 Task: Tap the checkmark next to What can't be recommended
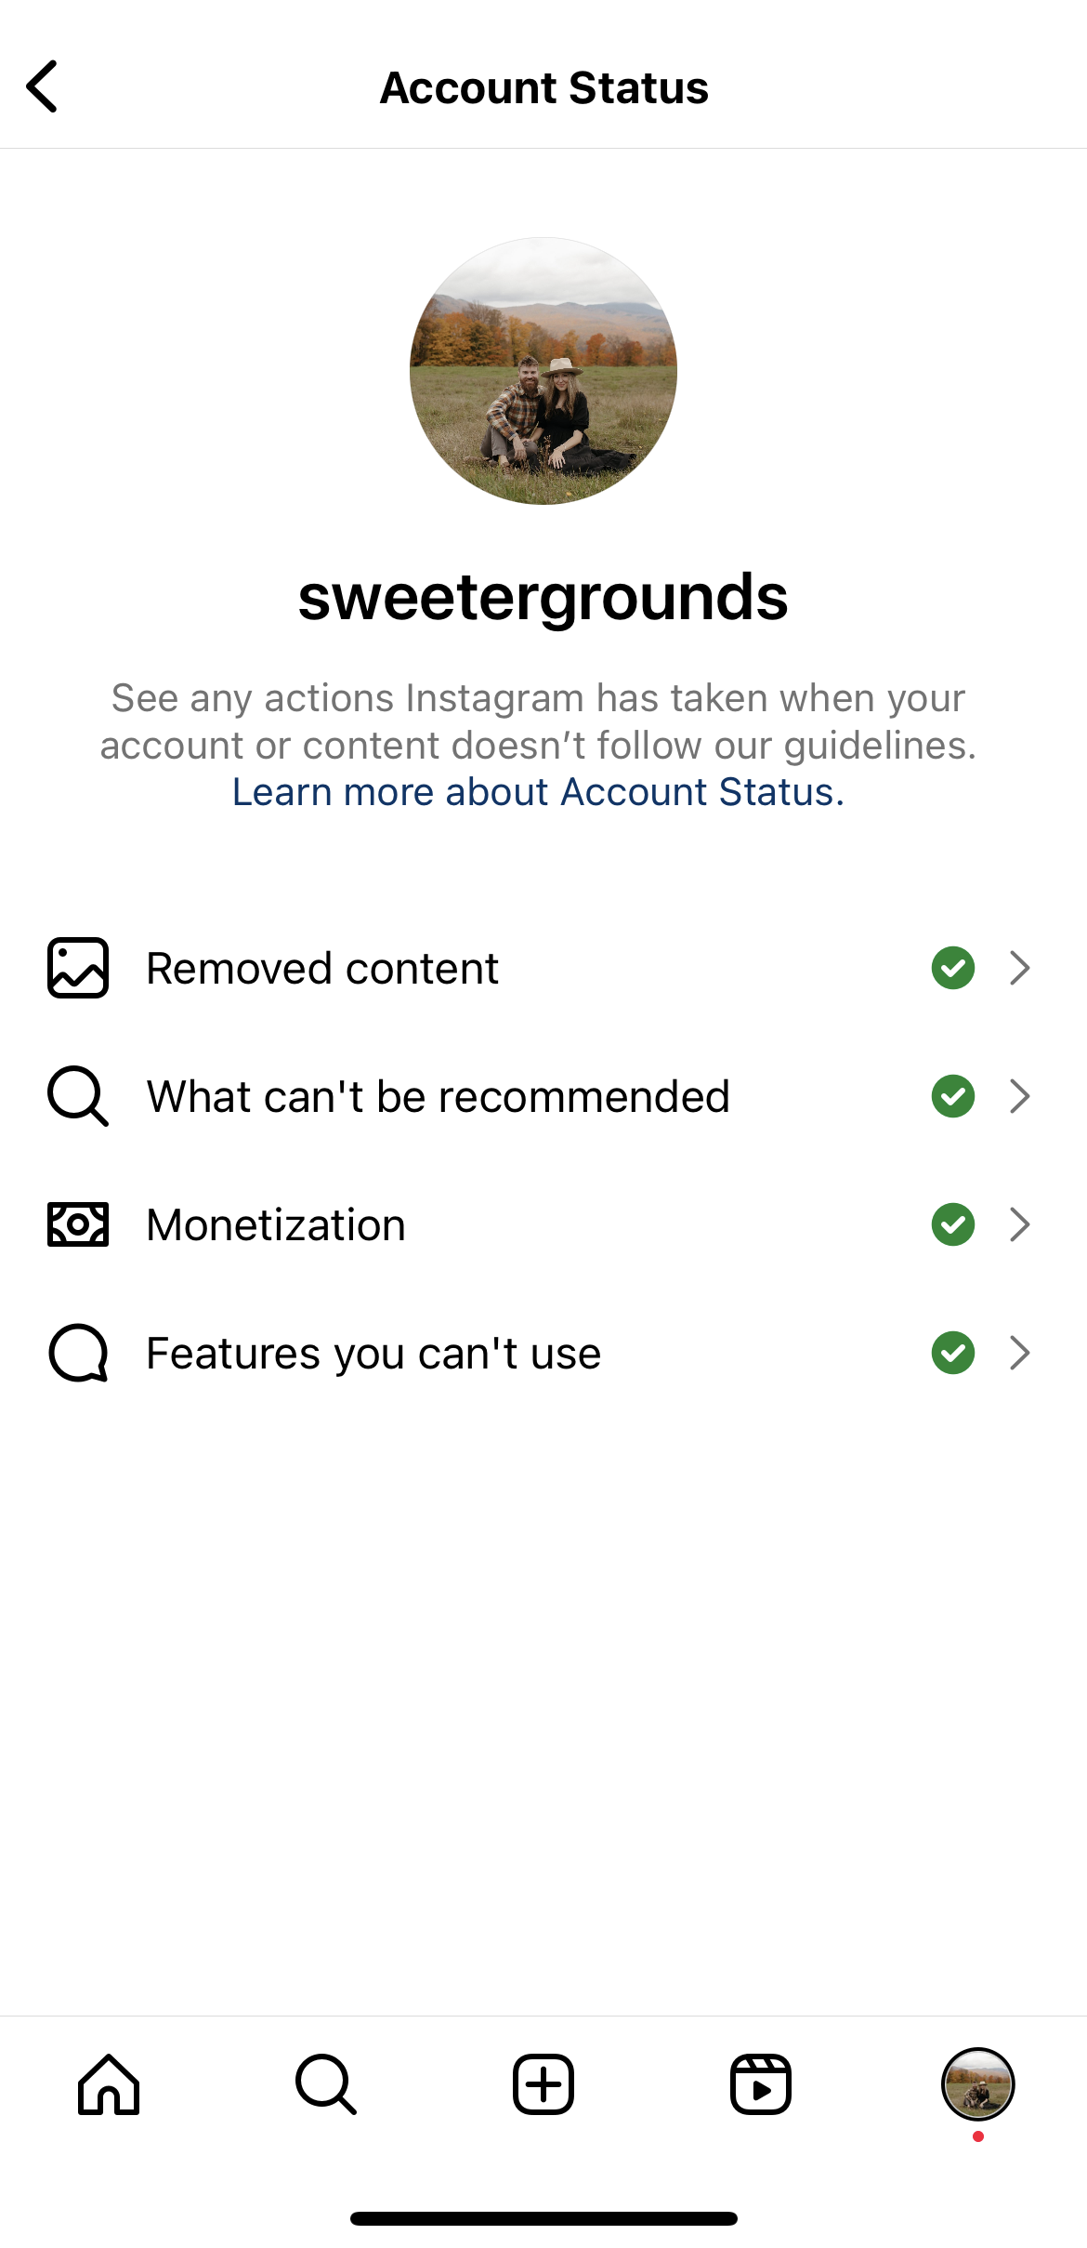[951, 1095]
